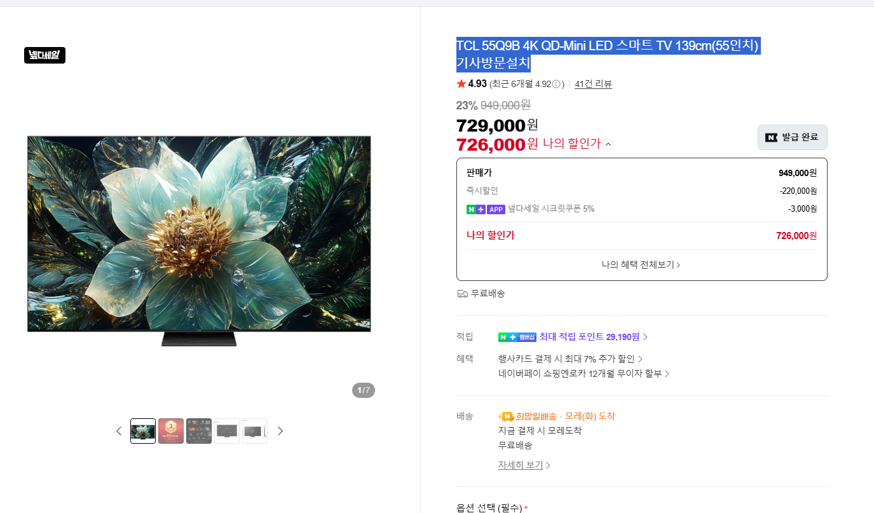
Task: Select the fourth TV front-view thumbnail
Action: [227, 431]
